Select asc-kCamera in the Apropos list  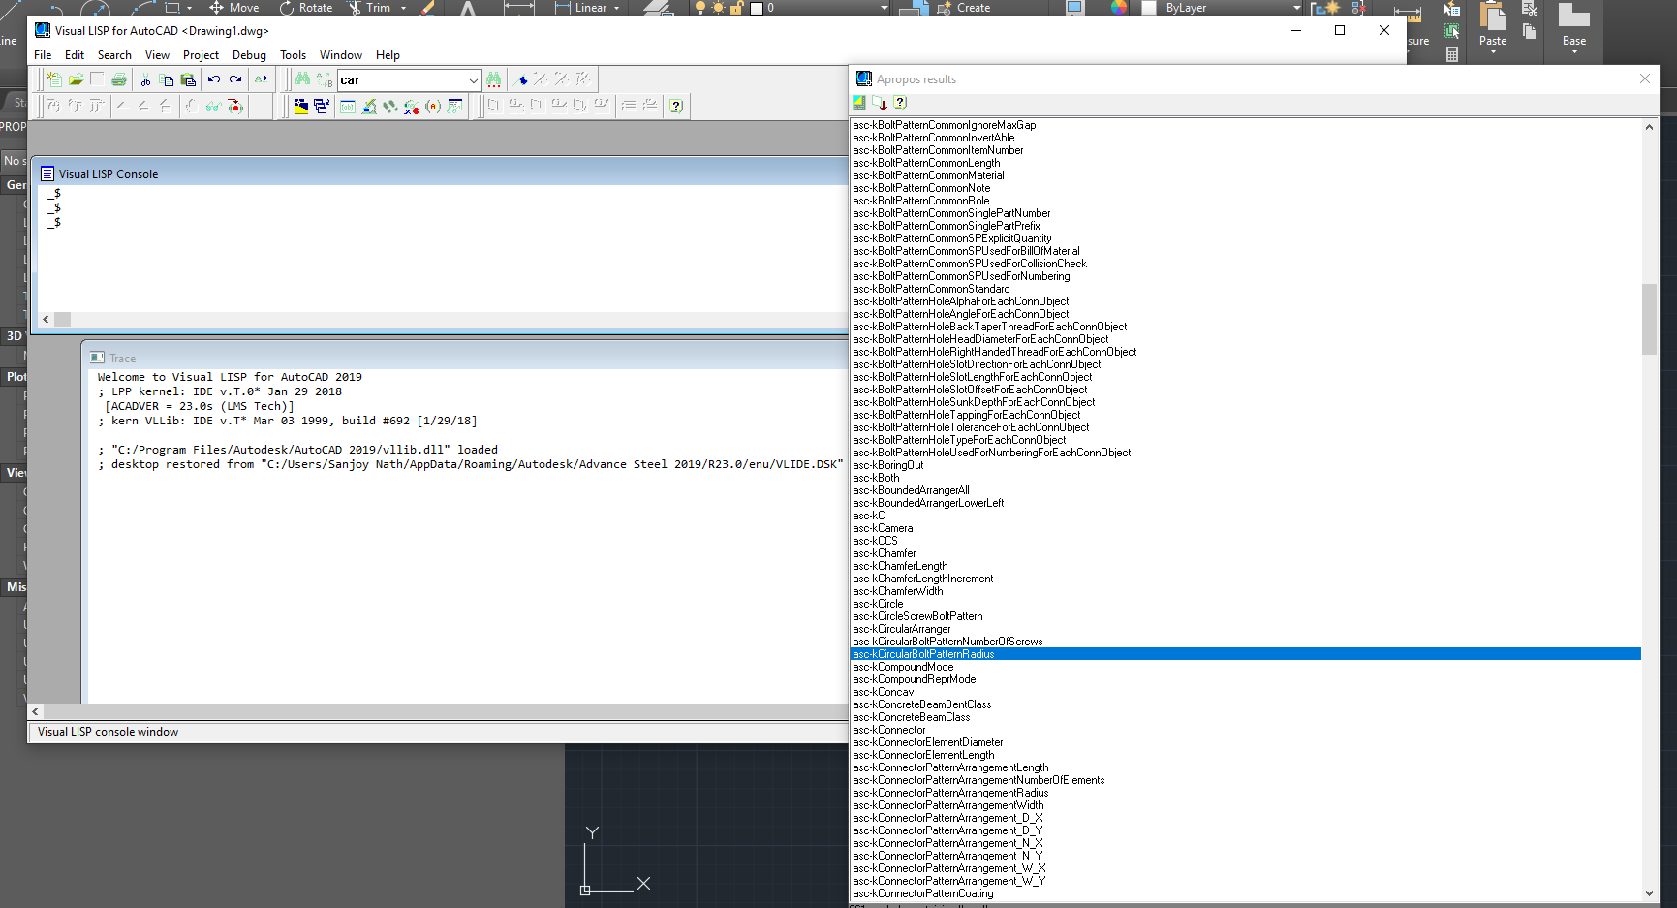[x=883, y=527]
